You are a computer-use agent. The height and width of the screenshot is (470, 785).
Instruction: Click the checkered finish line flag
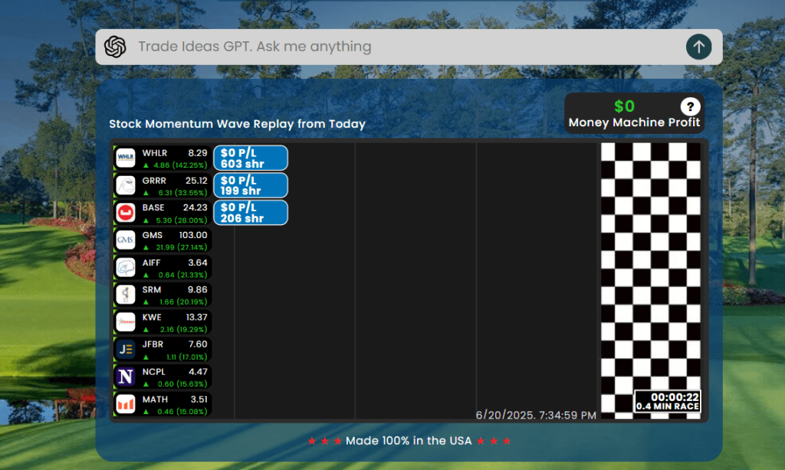pyautogui.click(x=650, y=280)
